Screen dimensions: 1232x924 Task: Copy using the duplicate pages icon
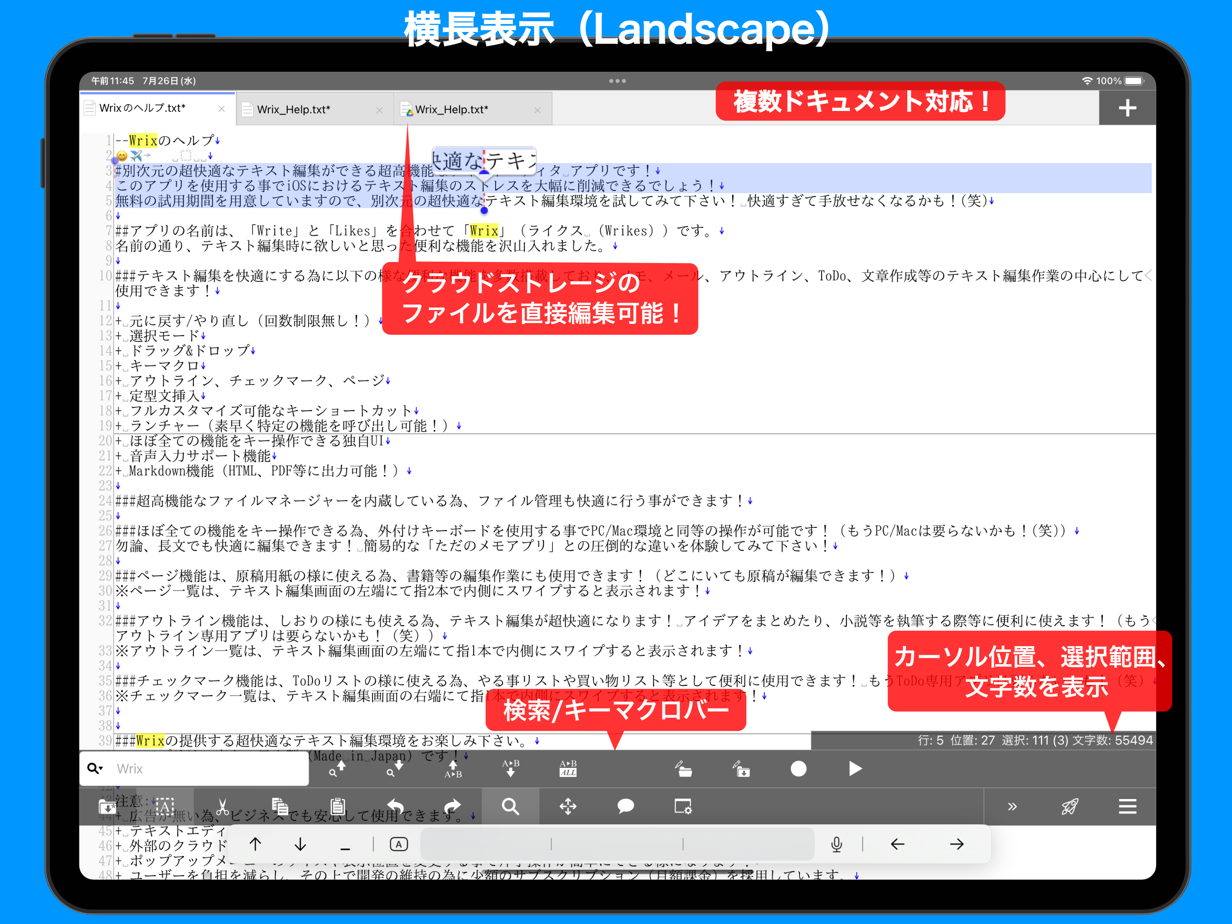[x=280, y=806]
